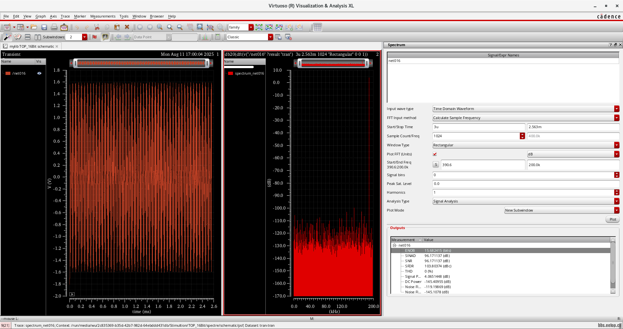Image resolution: width=623 pixels, height=329 pixels.
Task: Click the horizontal tile subwindows icon
Action: point(28,37)
